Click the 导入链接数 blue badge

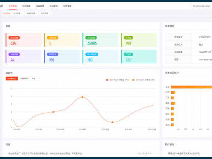pos(92,54)
